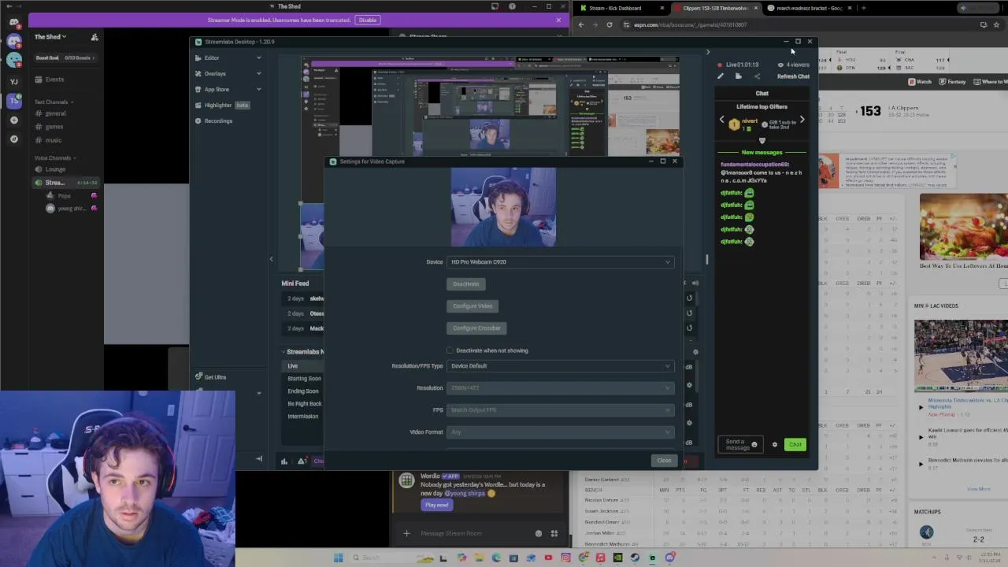Viewport: 1008px width, 567px height.
Task: Expand the App Store chevron arrow
Action: [x=258, y=89]
